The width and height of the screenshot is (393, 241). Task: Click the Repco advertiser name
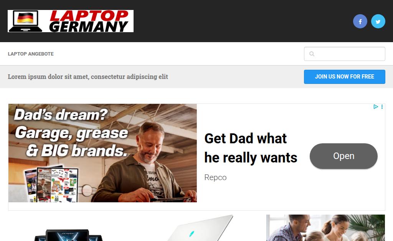[215, 177]
